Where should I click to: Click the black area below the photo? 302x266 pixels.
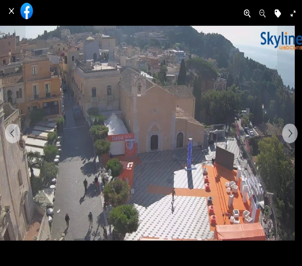[151, 253]
